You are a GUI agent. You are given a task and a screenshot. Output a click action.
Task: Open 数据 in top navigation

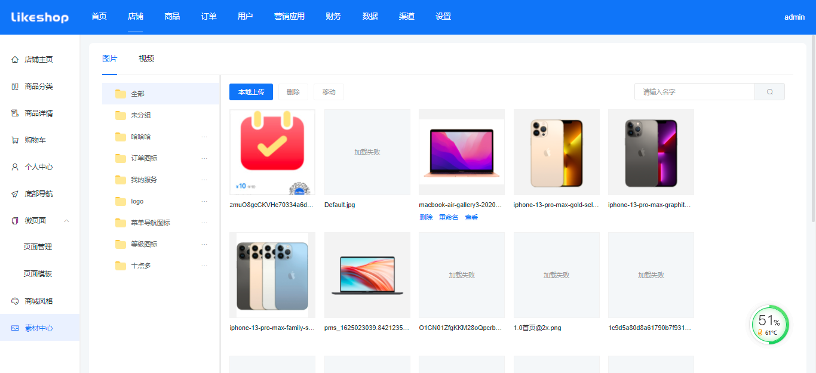pyautogui.click(x=370, y=17)
